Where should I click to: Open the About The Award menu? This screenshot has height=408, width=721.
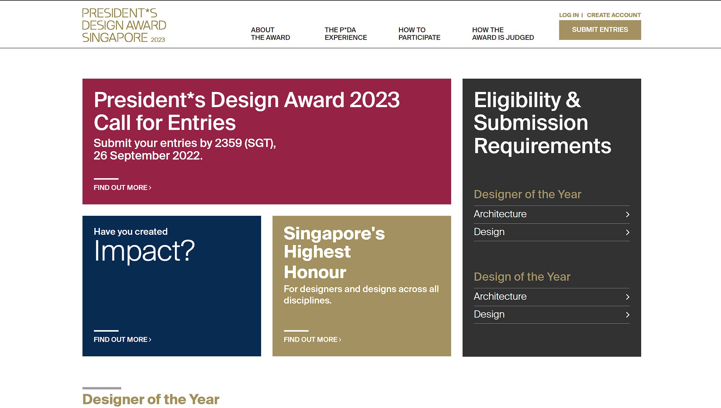tap(270, 34)
